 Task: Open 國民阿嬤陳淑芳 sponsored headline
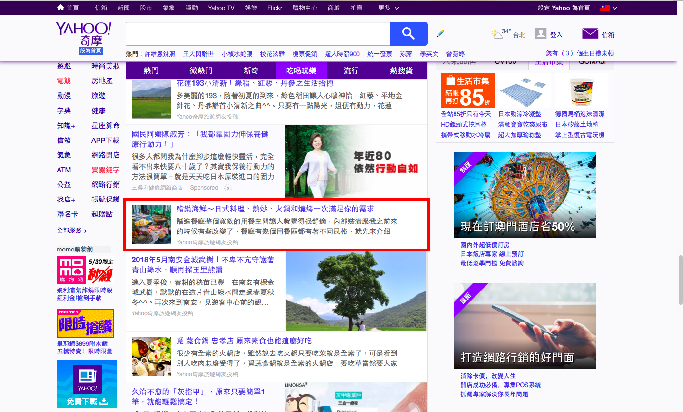(x=200, y=139)
